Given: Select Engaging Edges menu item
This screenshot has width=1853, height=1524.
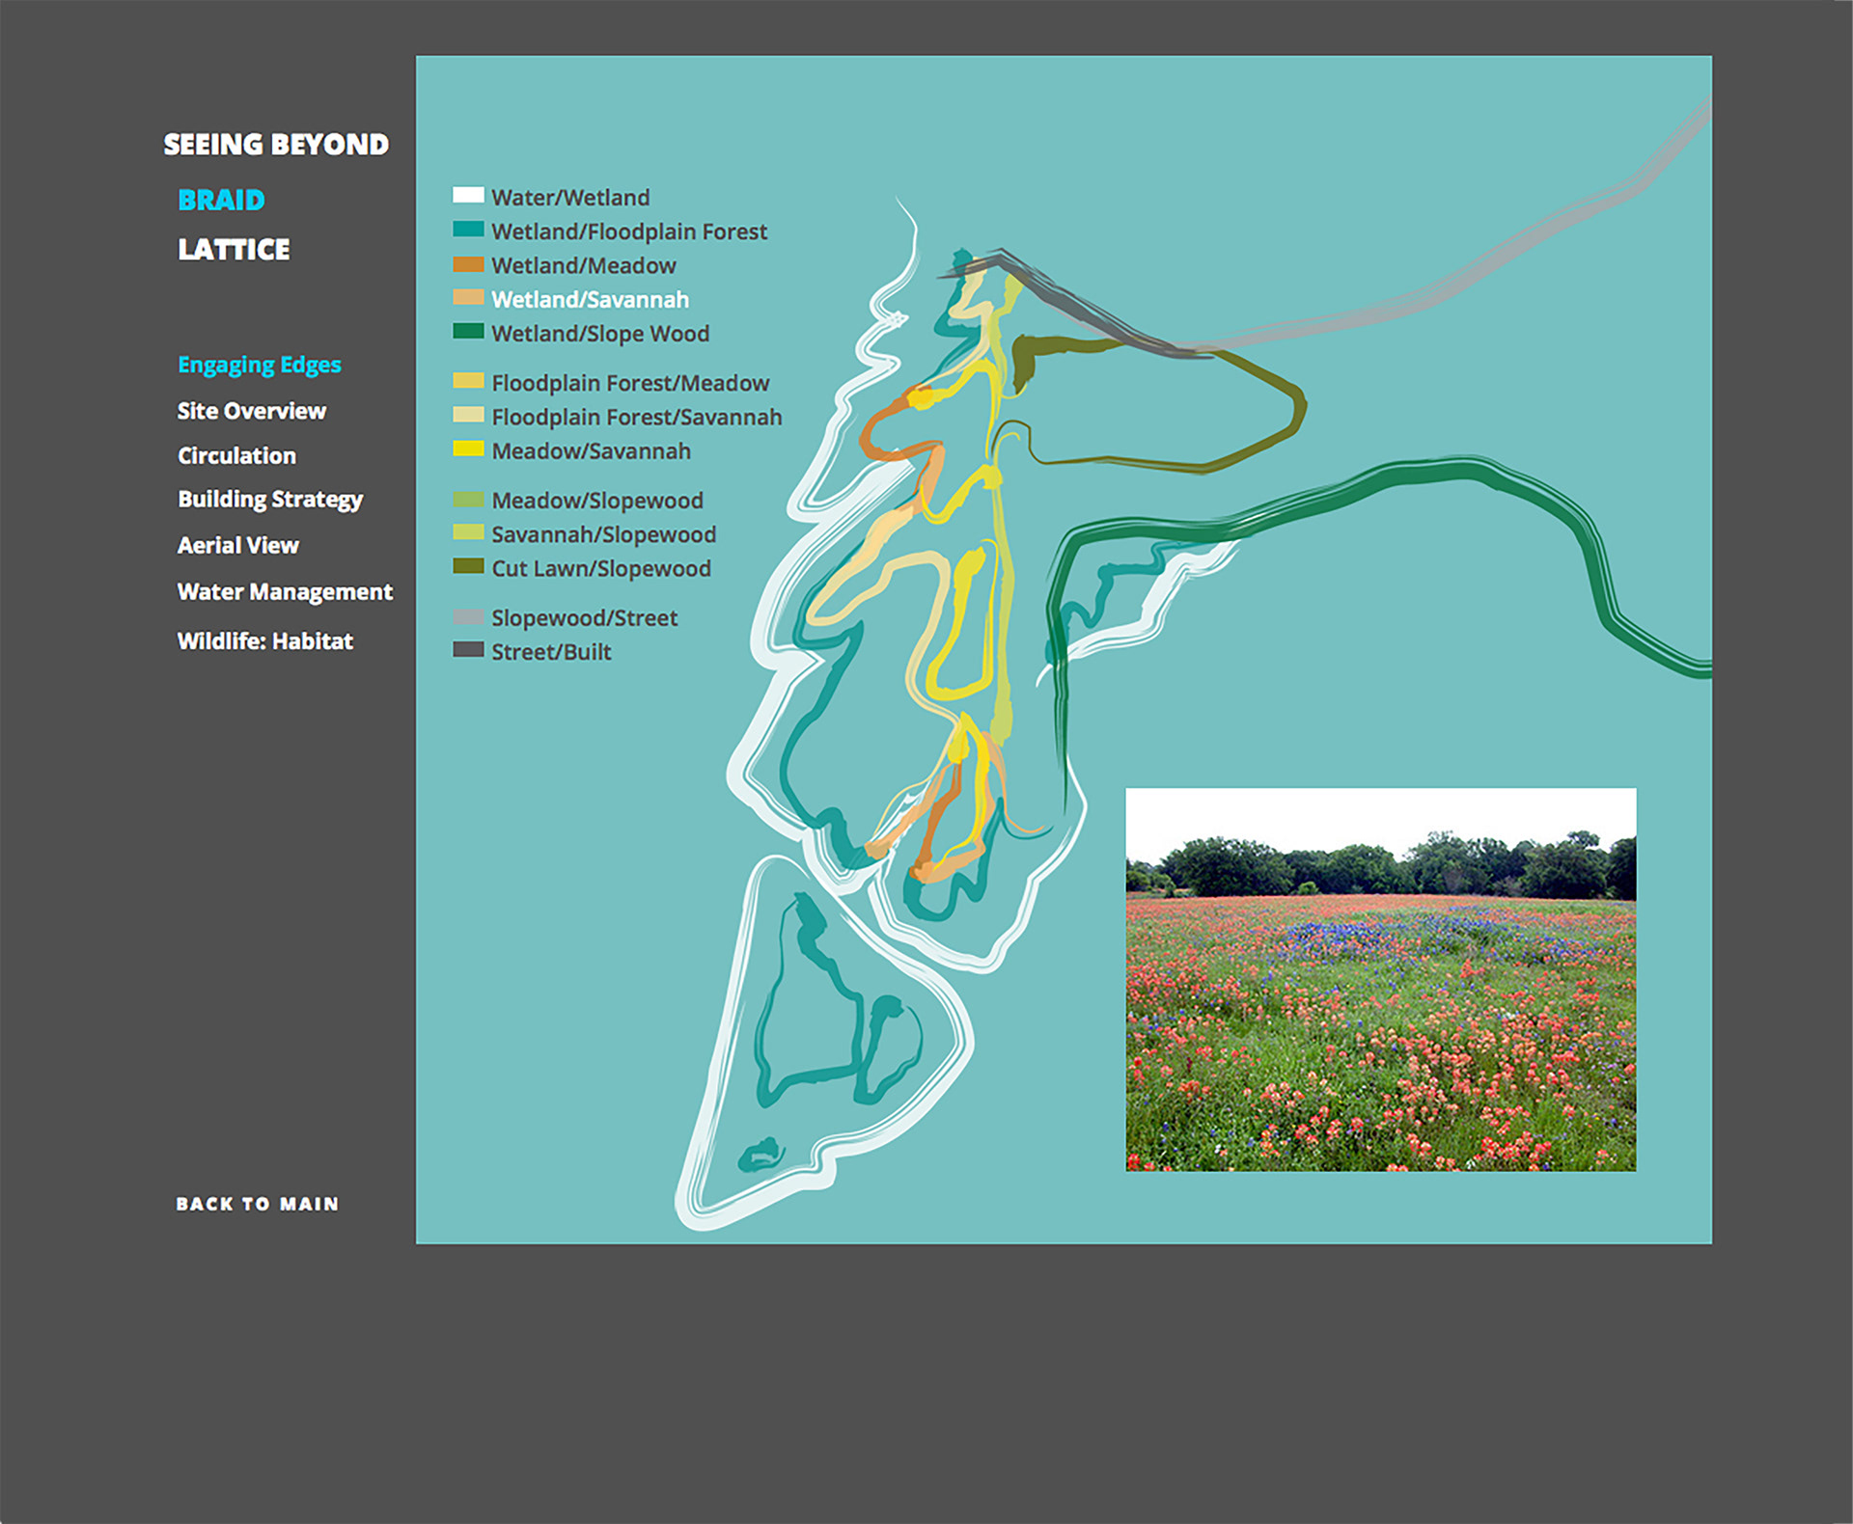Looking at the screenshot, I should [259, 365].
